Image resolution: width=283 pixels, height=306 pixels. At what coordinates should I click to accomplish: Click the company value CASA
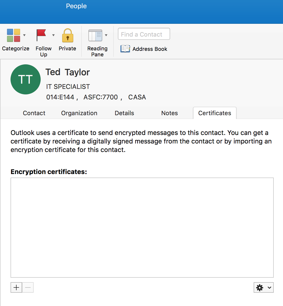click(137, 97)
